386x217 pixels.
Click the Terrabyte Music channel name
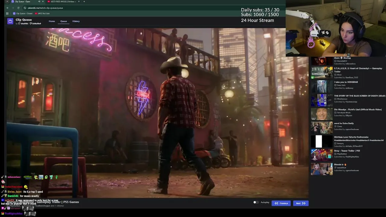[344, 113]
